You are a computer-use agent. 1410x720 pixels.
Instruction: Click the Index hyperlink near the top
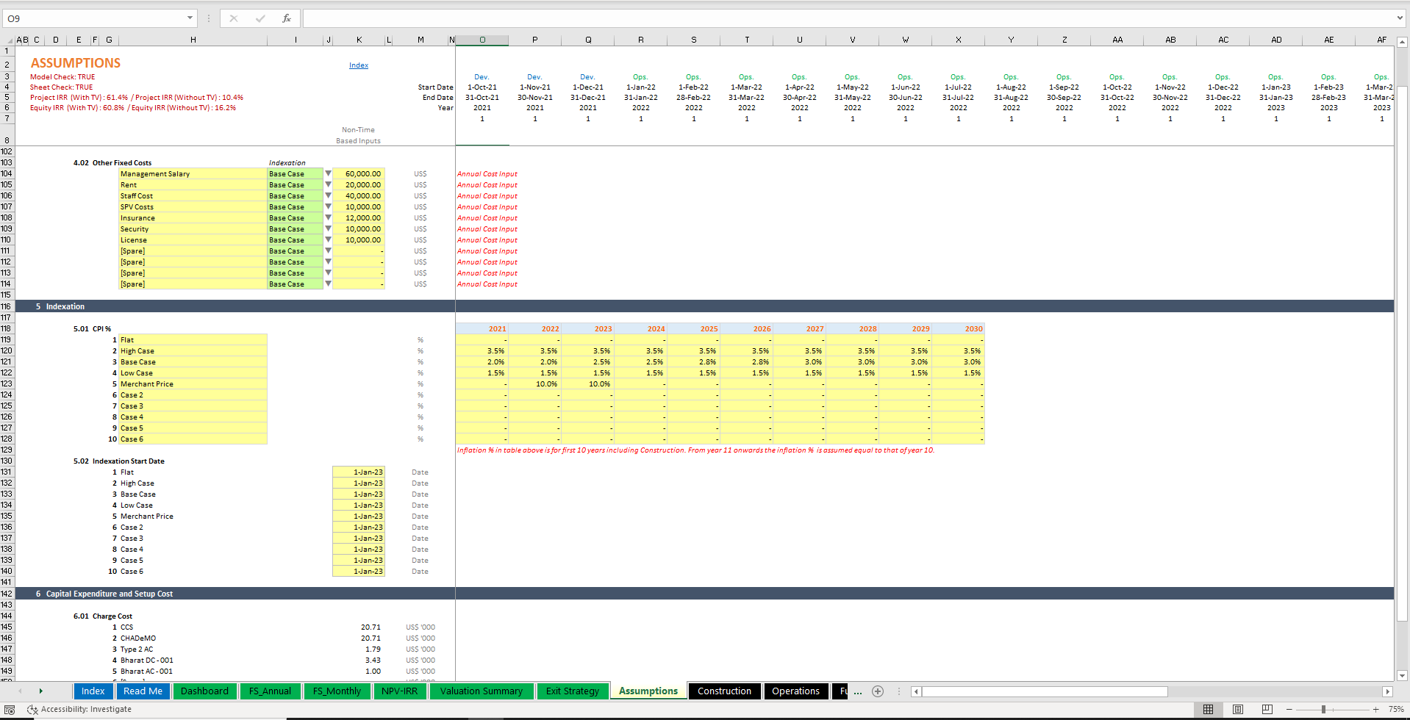tap(359, 65)
